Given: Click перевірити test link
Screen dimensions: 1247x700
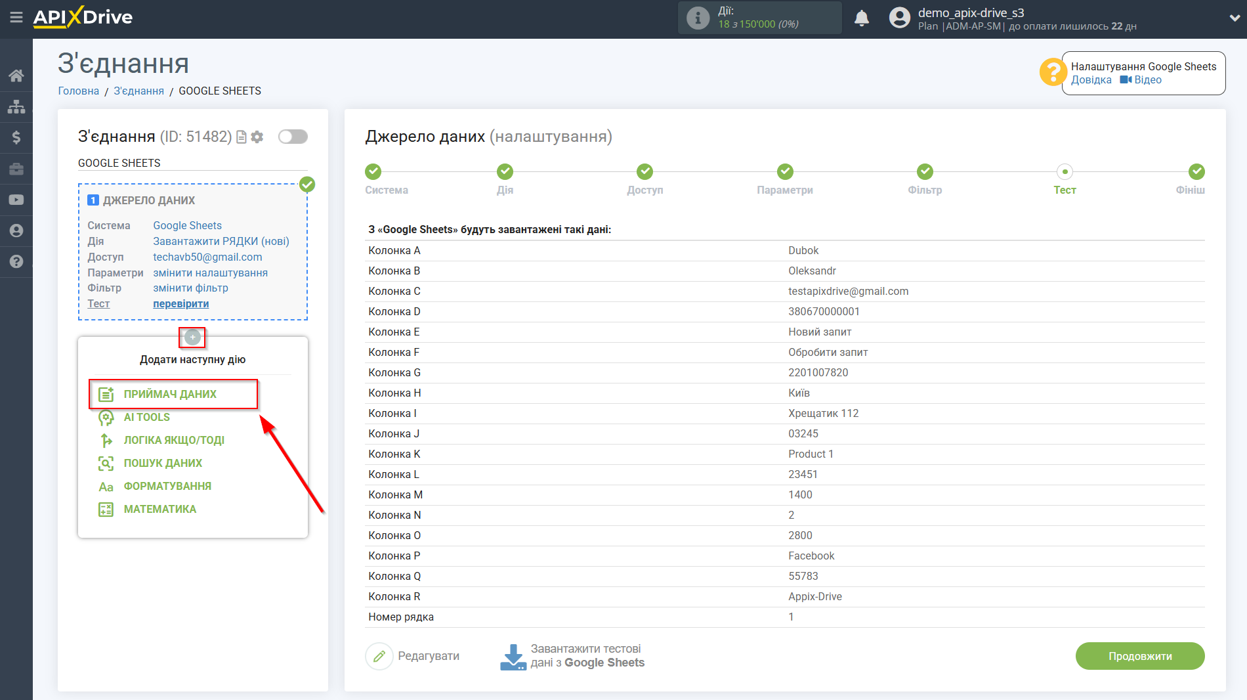Looking at the screenshot, I should (x=181, y=303).
